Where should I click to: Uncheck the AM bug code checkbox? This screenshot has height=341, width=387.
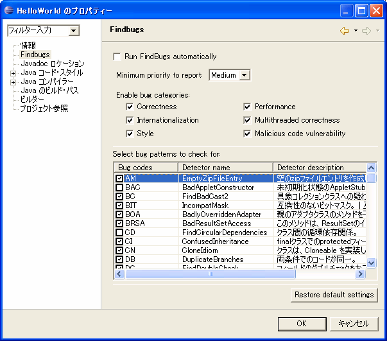tap(119, 179)
